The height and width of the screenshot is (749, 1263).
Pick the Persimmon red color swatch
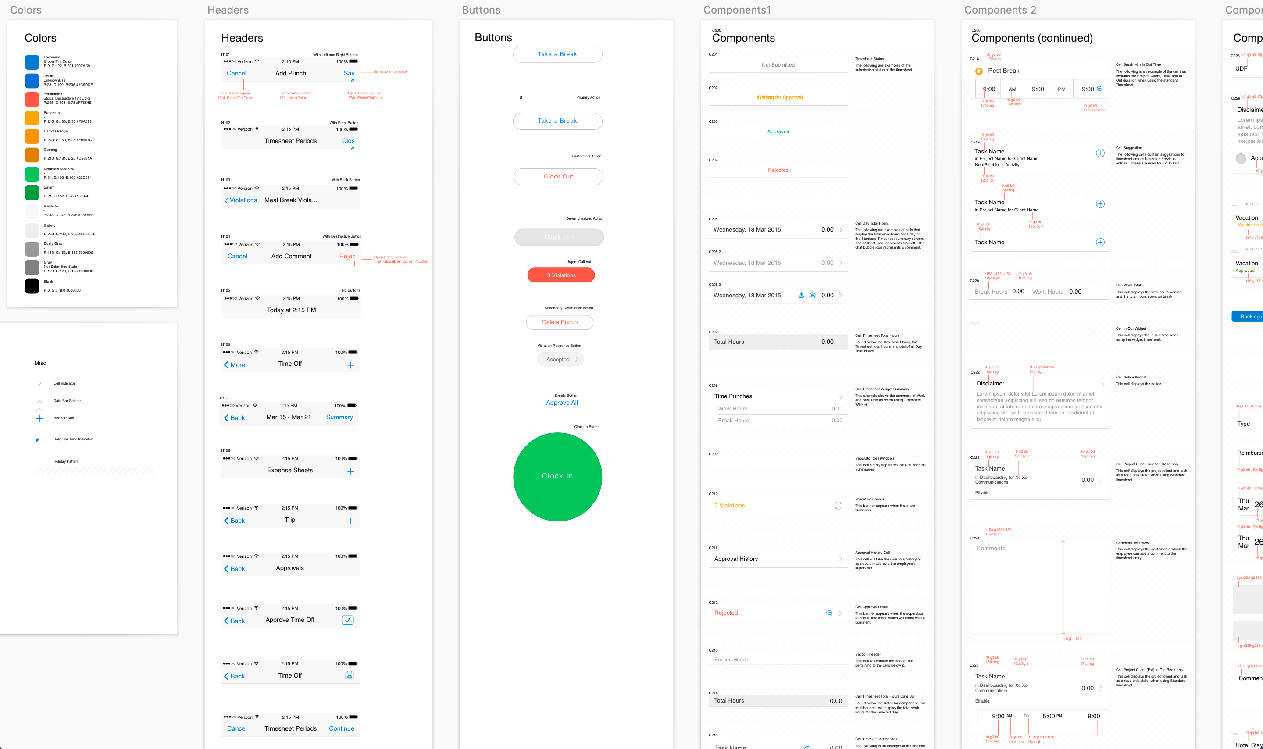[32, 99]
